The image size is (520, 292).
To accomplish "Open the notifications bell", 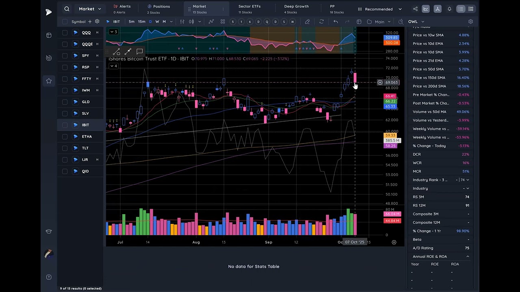I will (449, 9).
